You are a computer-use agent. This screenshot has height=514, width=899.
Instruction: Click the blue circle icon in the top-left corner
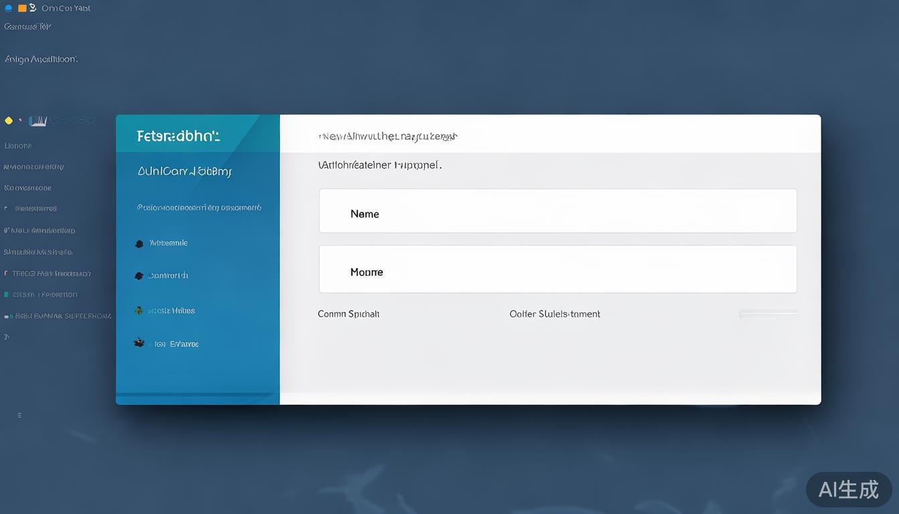pyautogui.click(x=9, y=8)
